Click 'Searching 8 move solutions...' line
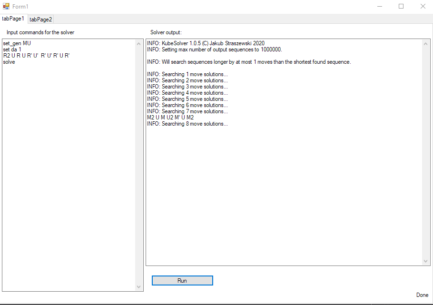The width and height of the screenshot is (433, 305). point(187,124)
